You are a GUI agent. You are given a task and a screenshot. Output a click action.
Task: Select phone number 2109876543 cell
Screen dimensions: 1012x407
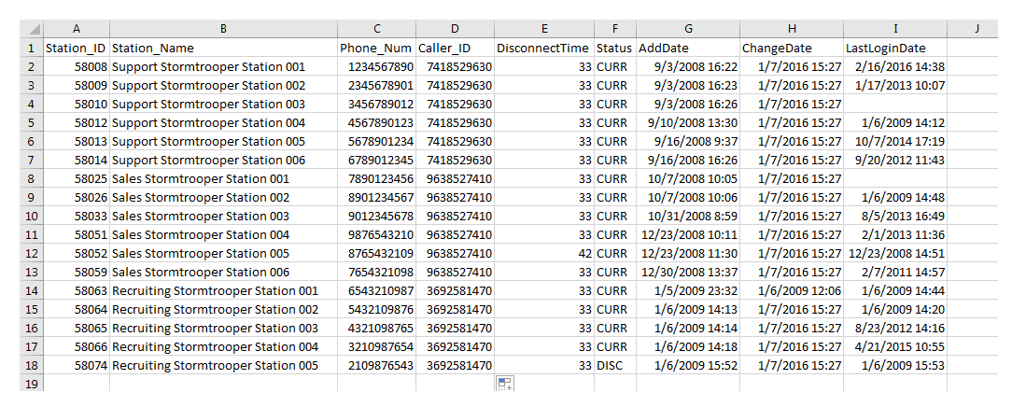[376, 366]
